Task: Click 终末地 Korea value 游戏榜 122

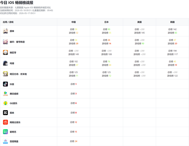Action: [x=172, y=76]
